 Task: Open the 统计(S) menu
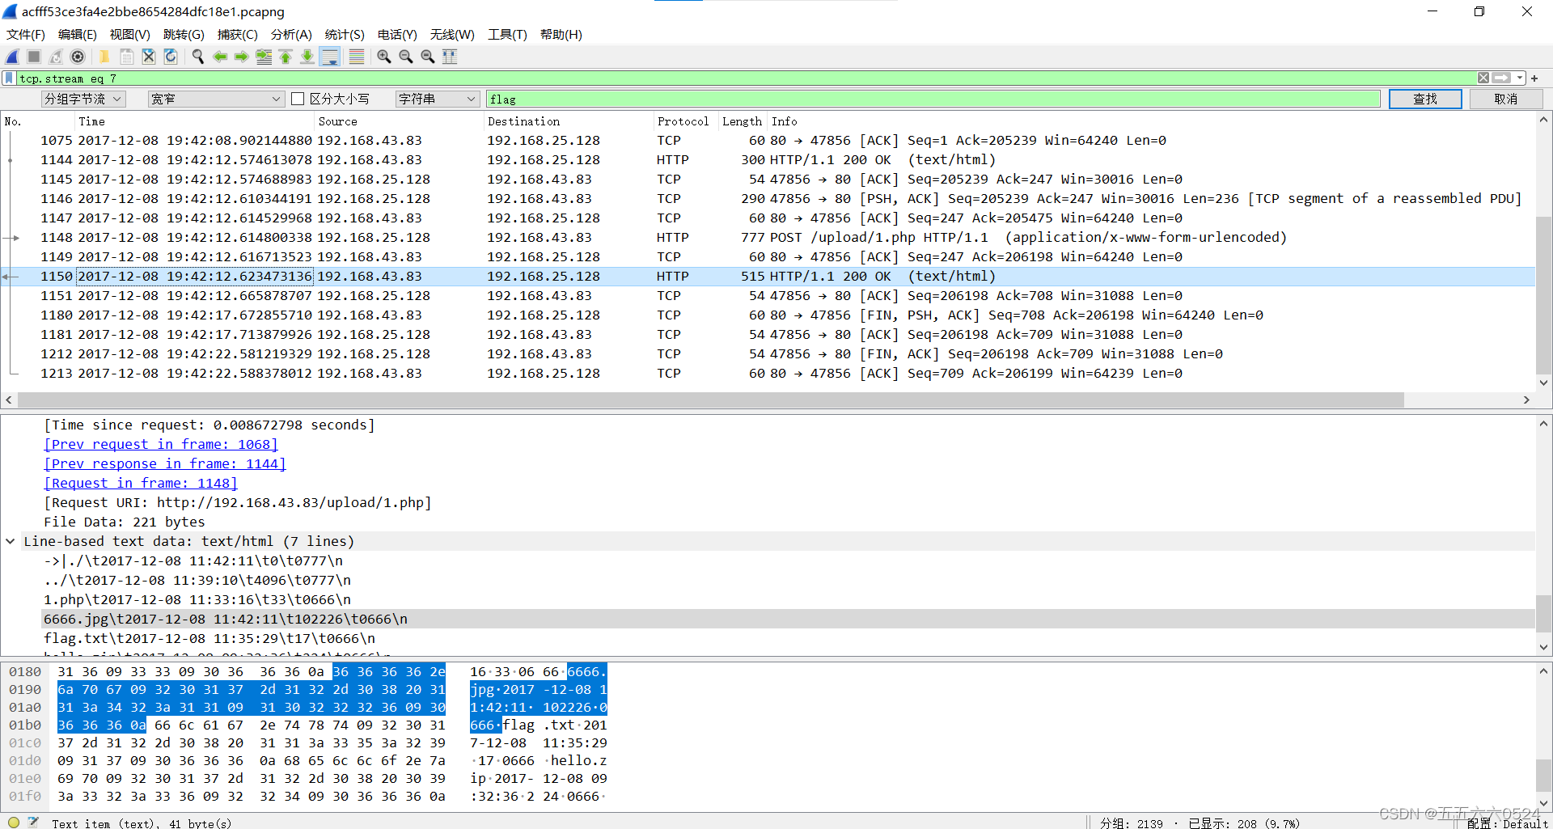tap(345, 35)
